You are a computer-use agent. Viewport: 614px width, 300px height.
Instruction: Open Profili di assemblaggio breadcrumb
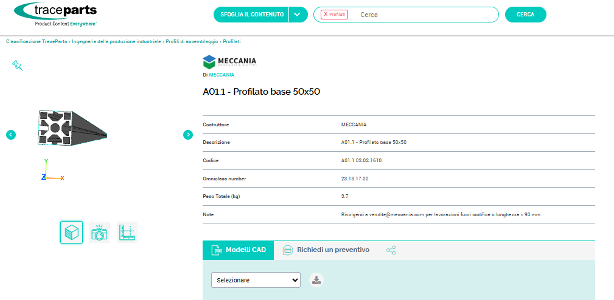(192, 41)
